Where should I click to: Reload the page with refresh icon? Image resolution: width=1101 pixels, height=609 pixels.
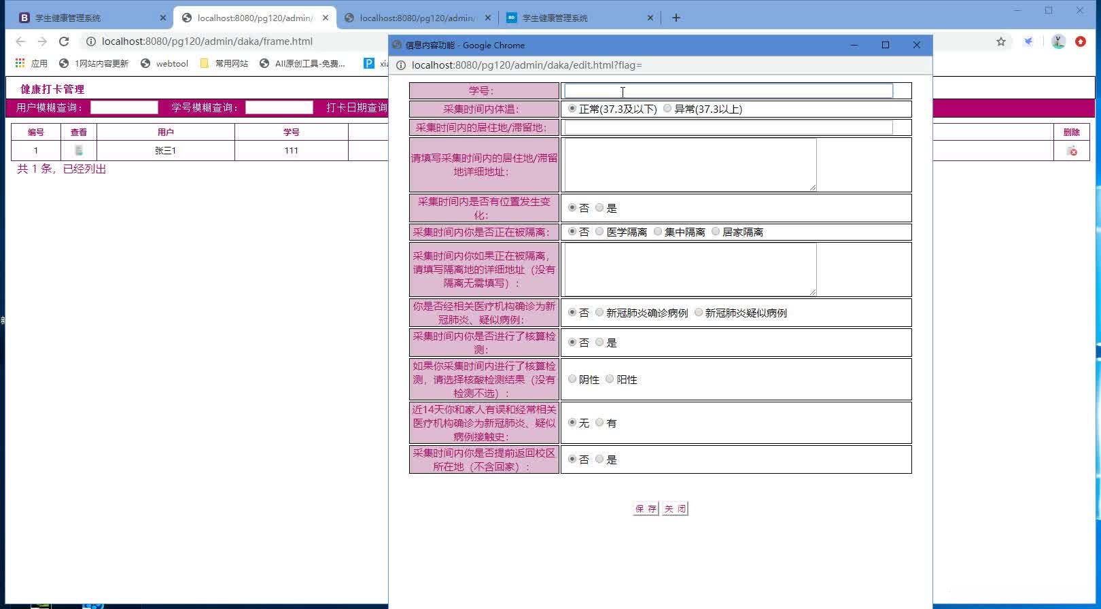coord(64,41)
